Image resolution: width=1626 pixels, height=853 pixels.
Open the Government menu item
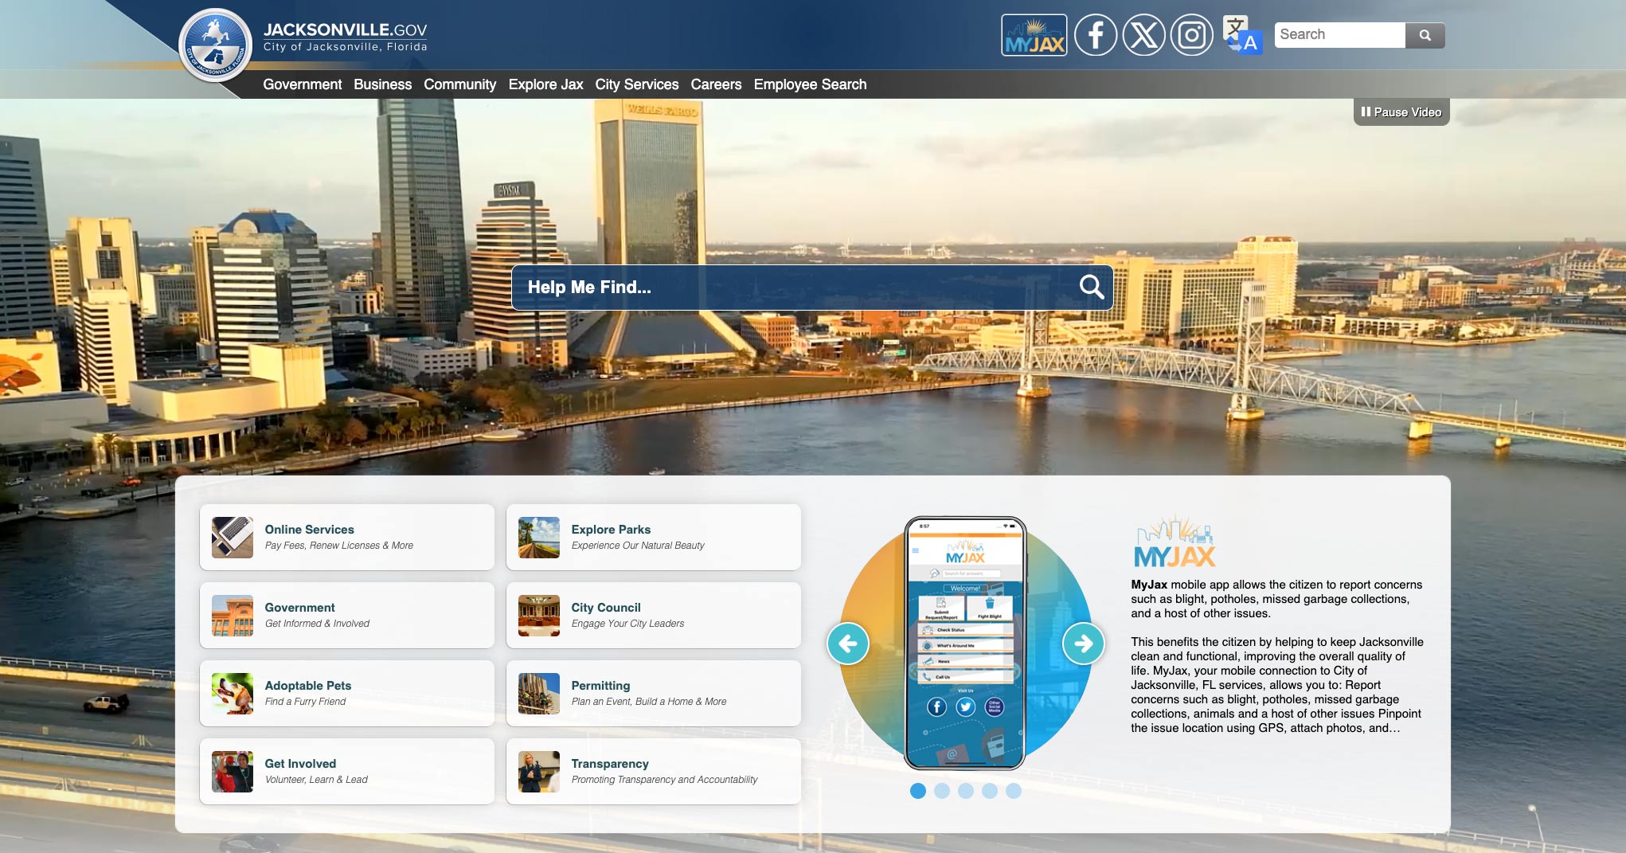[x=302, y=84]
